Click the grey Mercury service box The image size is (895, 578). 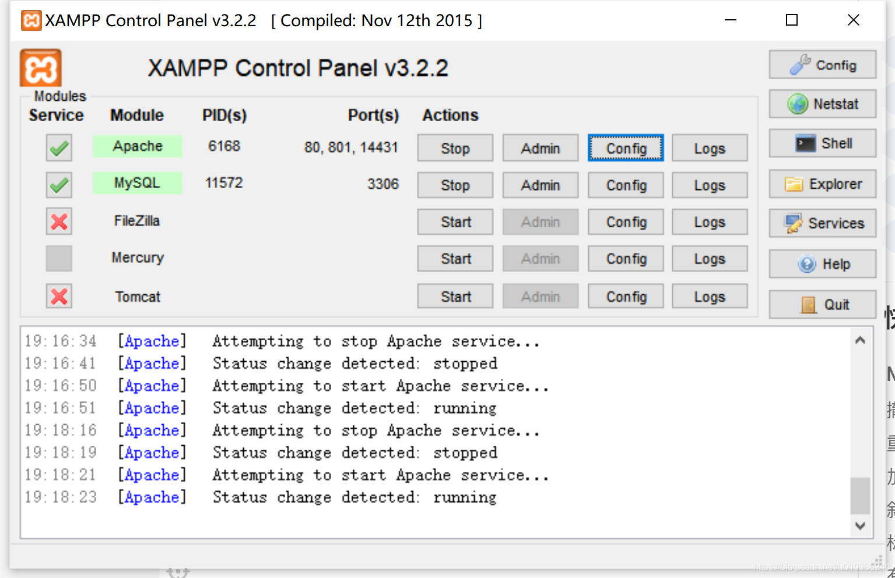pyautogui.click(x=59, y=258)
